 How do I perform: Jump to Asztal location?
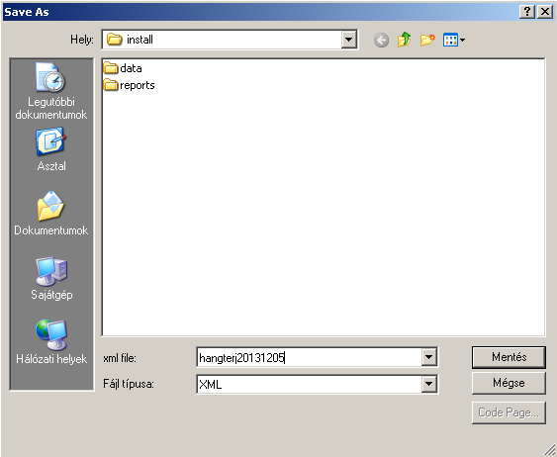(51, 149)
